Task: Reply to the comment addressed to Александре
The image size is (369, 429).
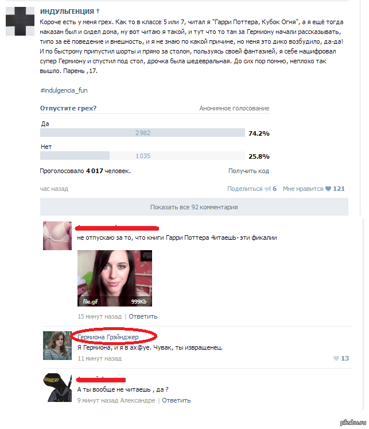Action: [x=176, y=400]
